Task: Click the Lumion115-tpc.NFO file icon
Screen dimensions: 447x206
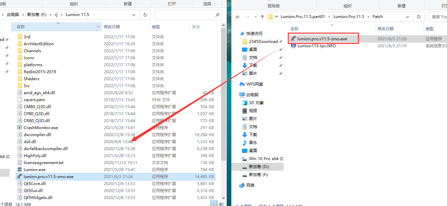Action: pos(293,46)
